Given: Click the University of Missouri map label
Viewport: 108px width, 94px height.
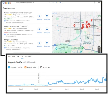Looking at the screenshot, I should 87,43.
